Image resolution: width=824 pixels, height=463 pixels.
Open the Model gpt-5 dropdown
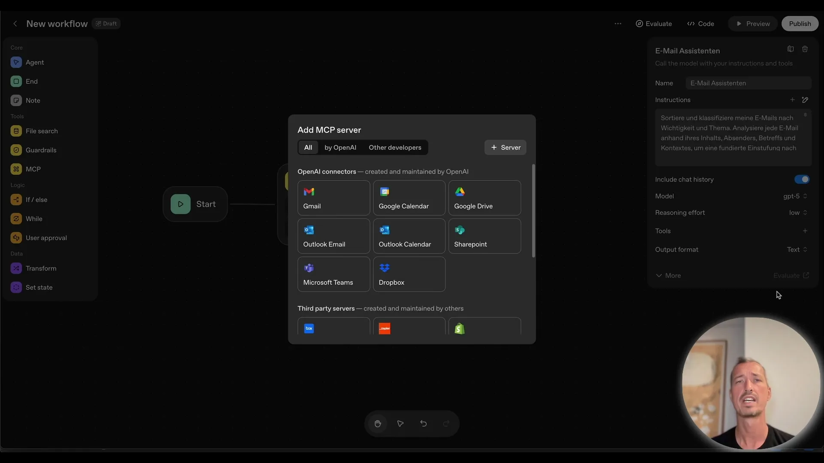pos(795,196)
